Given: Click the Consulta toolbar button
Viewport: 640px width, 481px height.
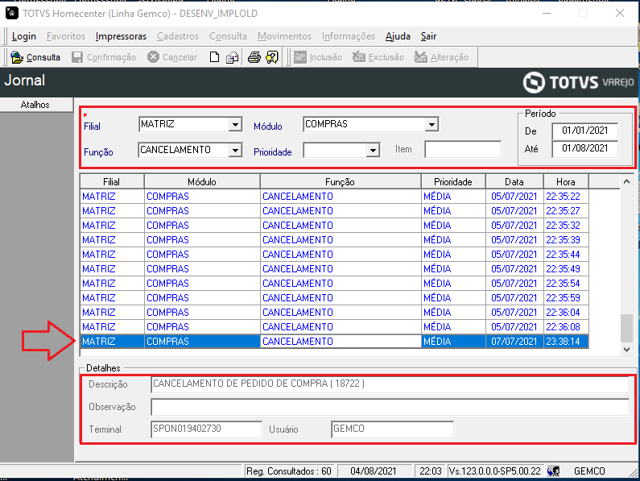Looking at the screenshot, I should [x=35, y=57].
